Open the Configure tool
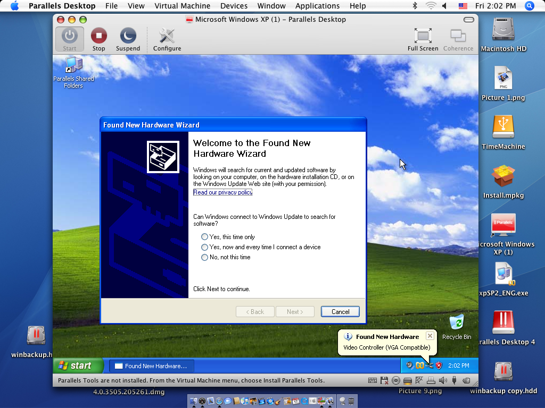The height and width of the screenshot is (408, 545). click(x=167, y=39)
